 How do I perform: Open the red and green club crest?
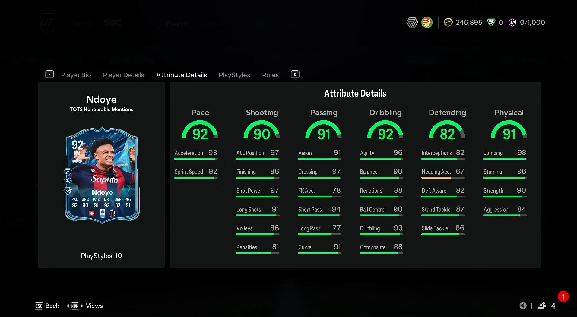[x=427, y=22]
